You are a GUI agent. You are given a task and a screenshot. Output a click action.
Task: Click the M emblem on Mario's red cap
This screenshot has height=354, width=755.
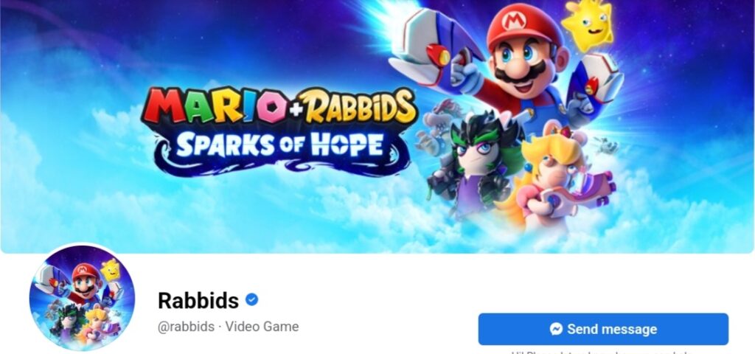tap(513, 21)
